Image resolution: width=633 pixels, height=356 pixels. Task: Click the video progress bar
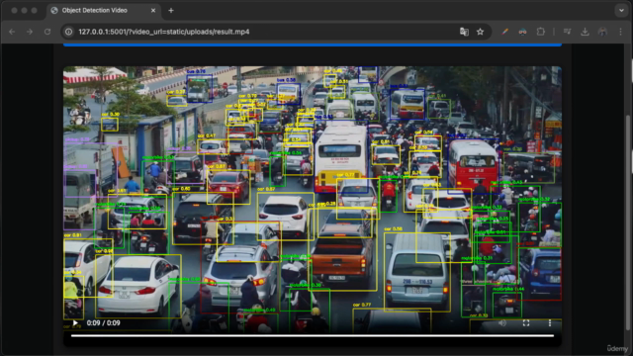click(313, 335)
